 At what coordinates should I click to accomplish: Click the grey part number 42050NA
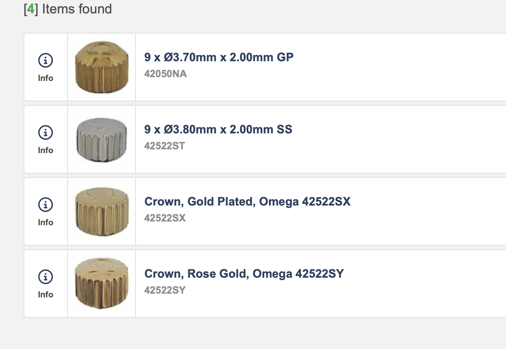click(x=165, y=74)
